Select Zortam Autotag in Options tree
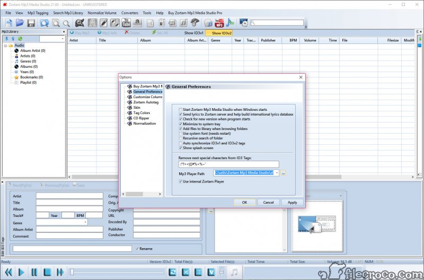Screen dimensions: 424x280 click(146, 102)
